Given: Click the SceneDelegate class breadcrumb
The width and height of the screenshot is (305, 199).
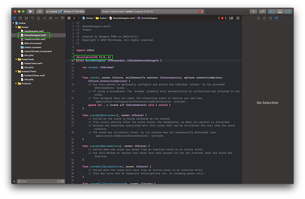Looking at the screenshot, I should pyautogui.click(x=148, y=18).
